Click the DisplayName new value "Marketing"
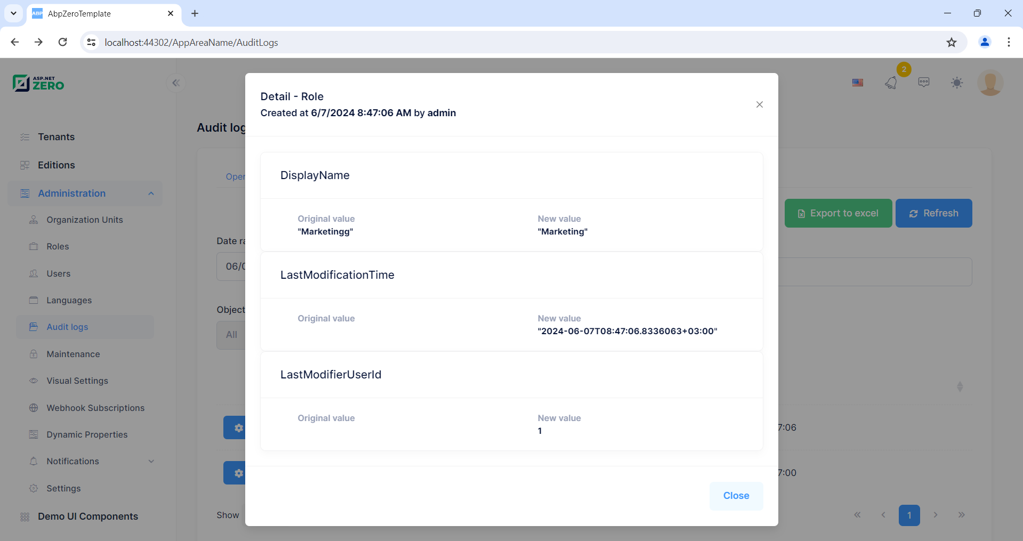Image resolution: width=1023 pixels, height=541 pixels. click(x=562, y=231)
